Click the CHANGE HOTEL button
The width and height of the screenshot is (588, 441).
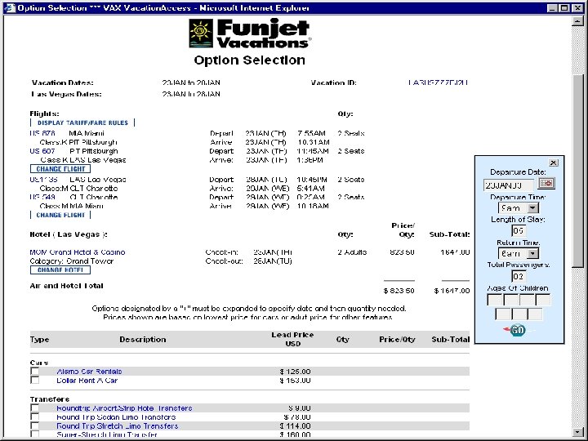60,270
